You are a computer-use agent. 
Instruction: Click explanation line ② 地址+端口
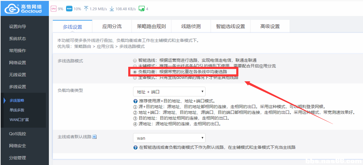point(244,112)
